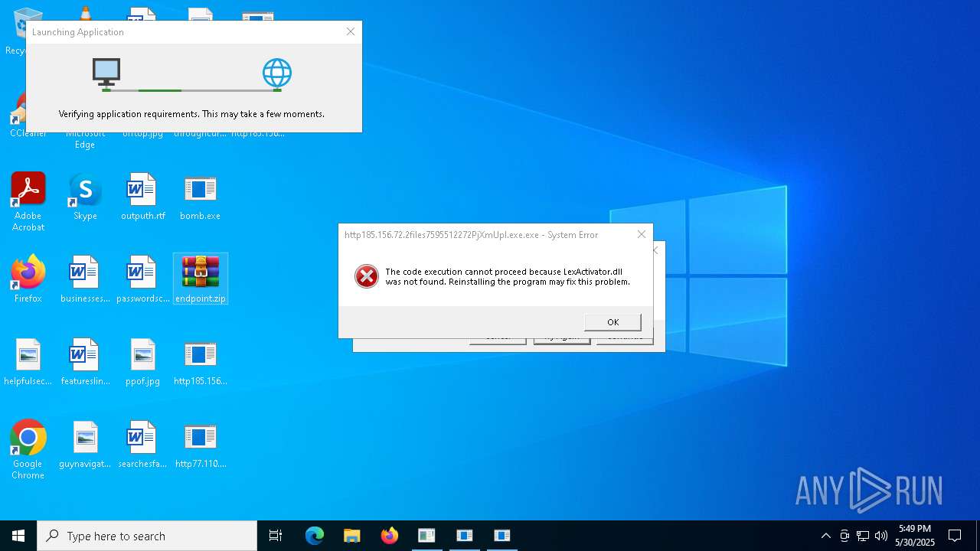Select the guynavigat image file icon
The image size is (980, 551).
coord(85,445)
